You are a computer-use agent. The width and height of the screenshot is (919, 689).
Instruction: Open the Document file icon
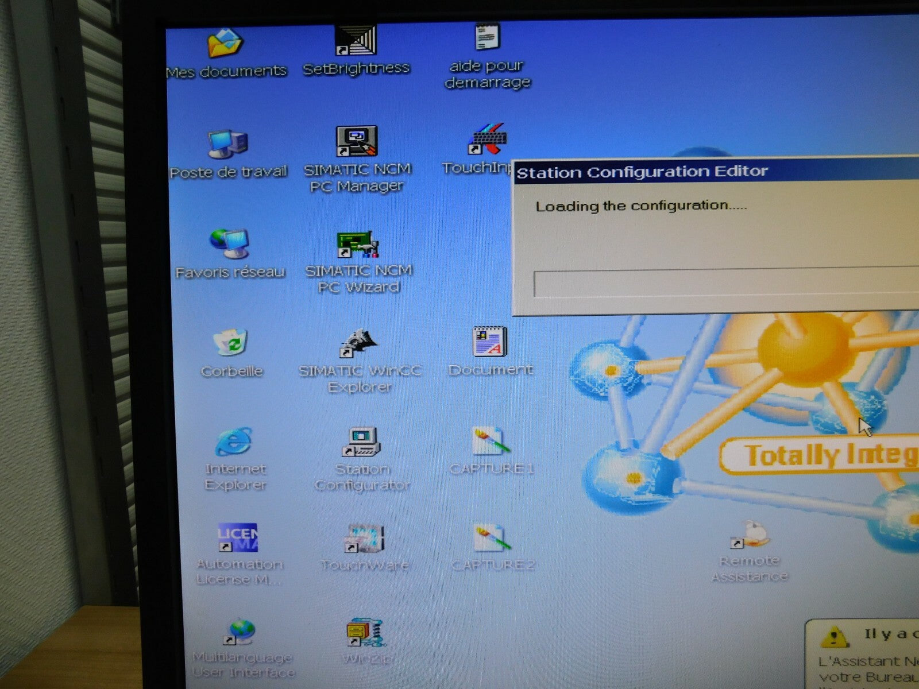(x=490, y=342)
